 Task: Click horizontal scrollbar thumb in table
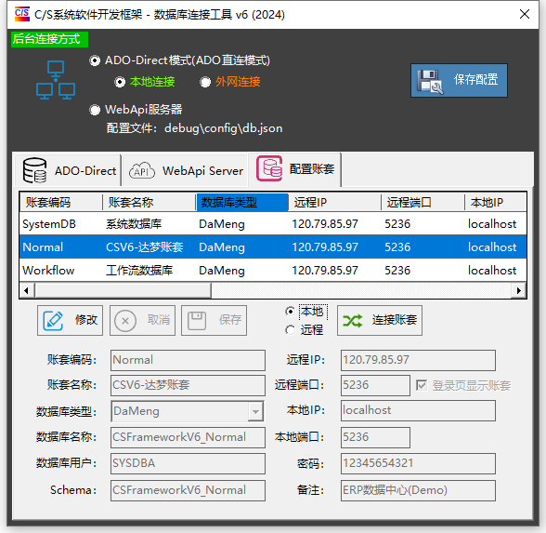pos(123,290)
